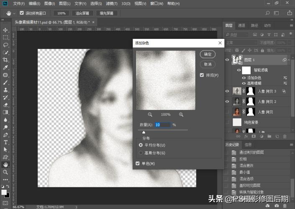Hide layer 图层 1 with eye icon
Viewport: 295px width, 209px height.
coord(227,60)
